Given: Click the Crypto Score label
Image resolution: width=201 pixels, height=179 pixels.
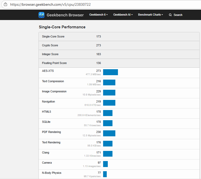Looking at the screenshot, I should point(50,45).
